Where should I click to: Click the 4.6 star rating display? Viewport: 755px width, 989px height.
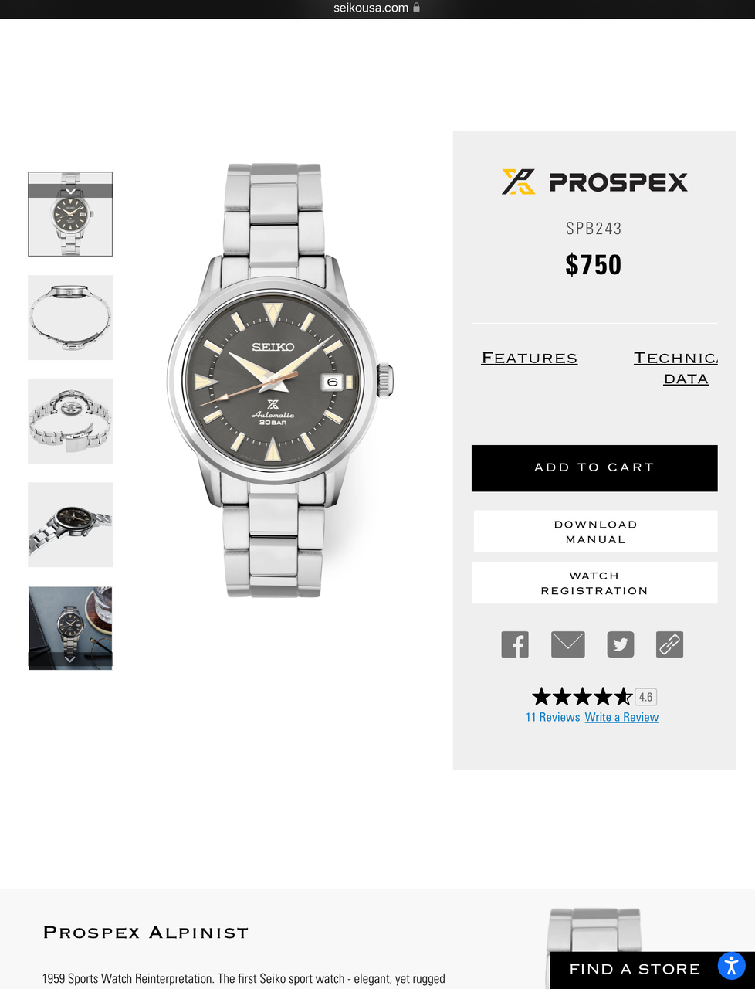pyautogui.click(x=594, y=697)
